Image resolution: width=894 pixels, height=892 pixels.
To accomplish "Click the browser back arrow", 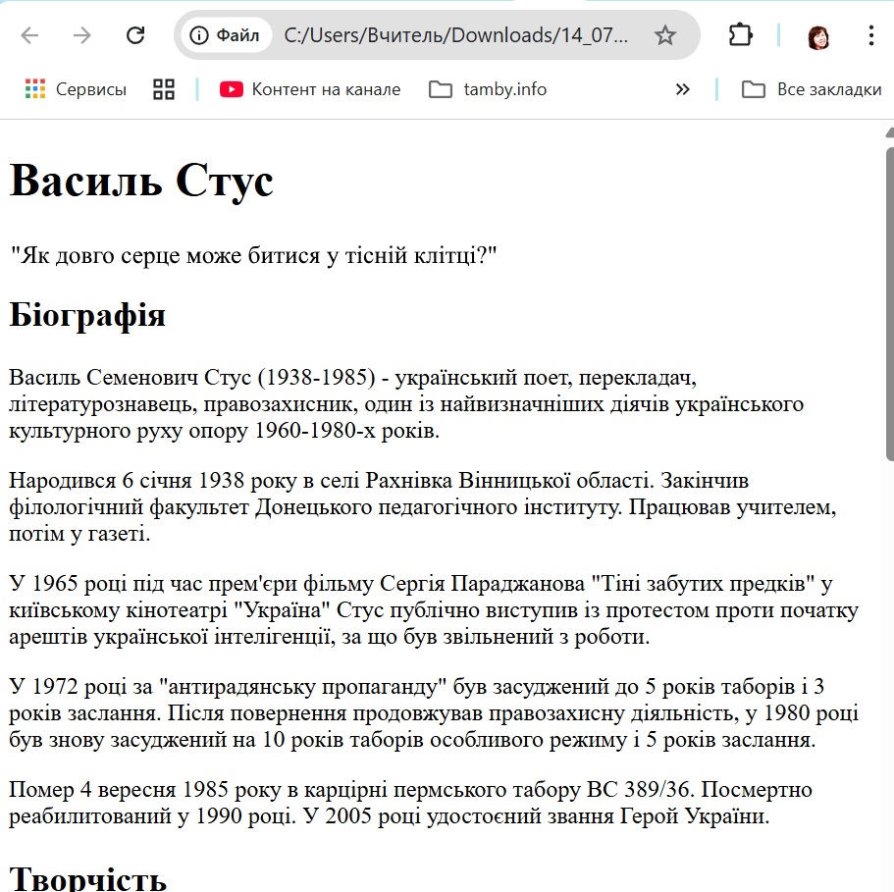I will (x=29, y=35).
